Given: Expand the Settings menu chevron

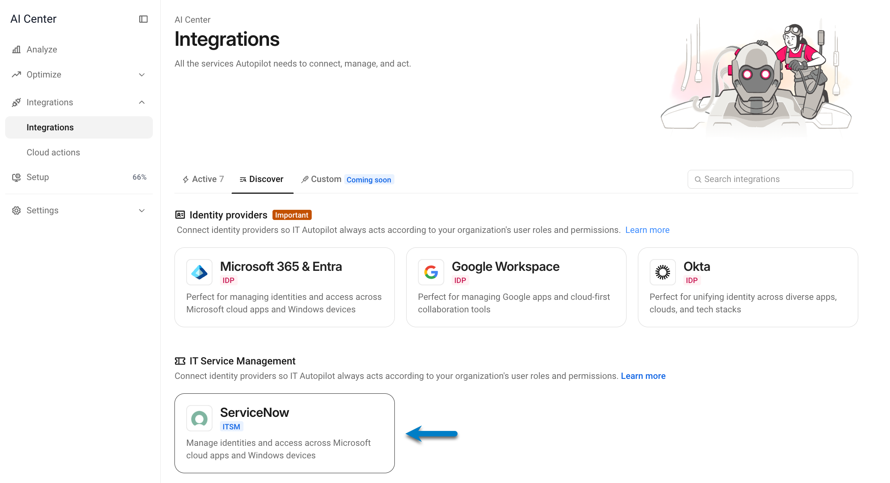Looking at the screenshot, I should point(142,211).
